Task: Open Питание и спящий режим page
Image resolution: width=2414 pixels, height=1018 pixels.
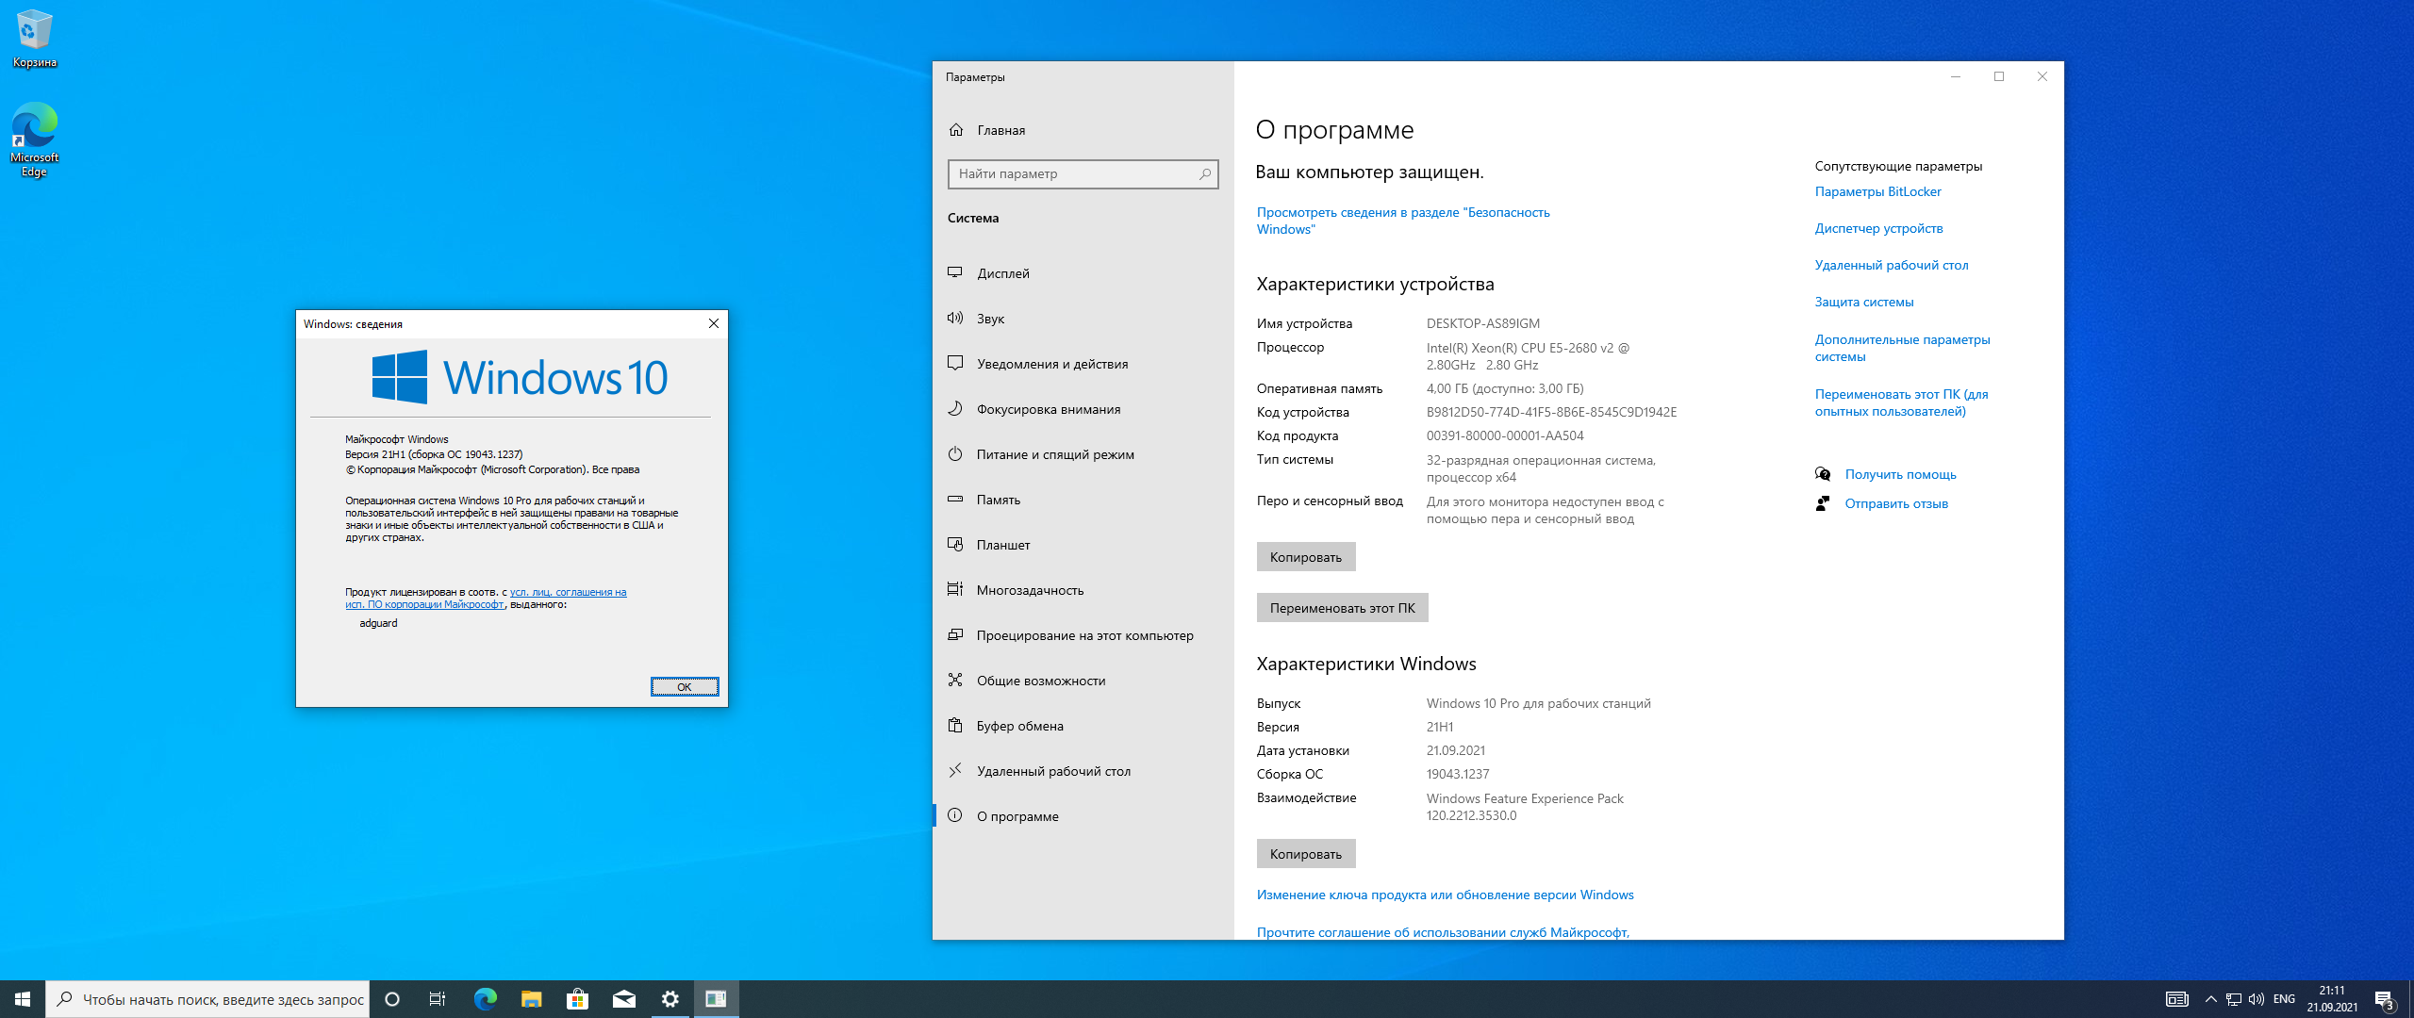Action: tap(1083, 454)
